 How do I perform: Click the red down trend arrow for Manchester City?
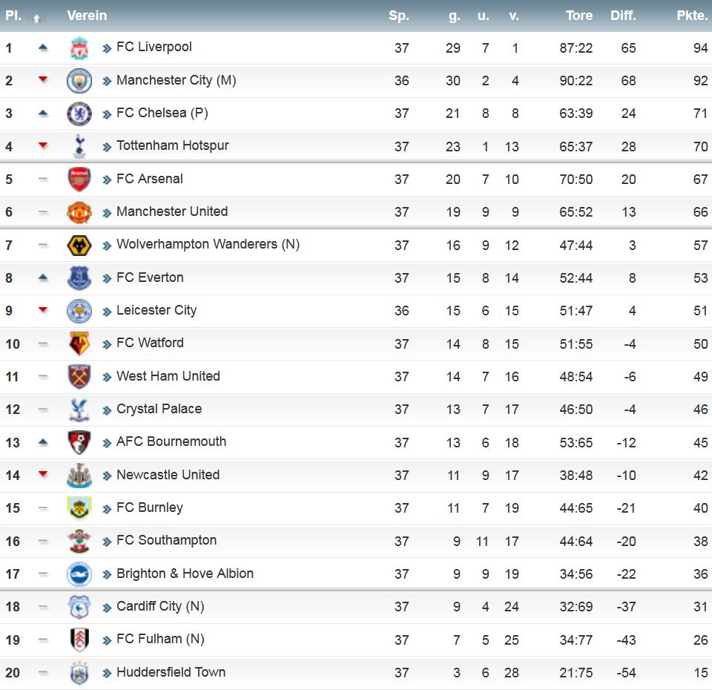pyautogui.click(x=43, y=79)
